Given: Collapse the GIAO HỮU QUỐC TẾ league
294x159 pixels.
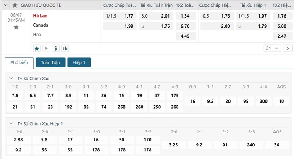Looking at the screenshot, I should [x=6, y=5].
